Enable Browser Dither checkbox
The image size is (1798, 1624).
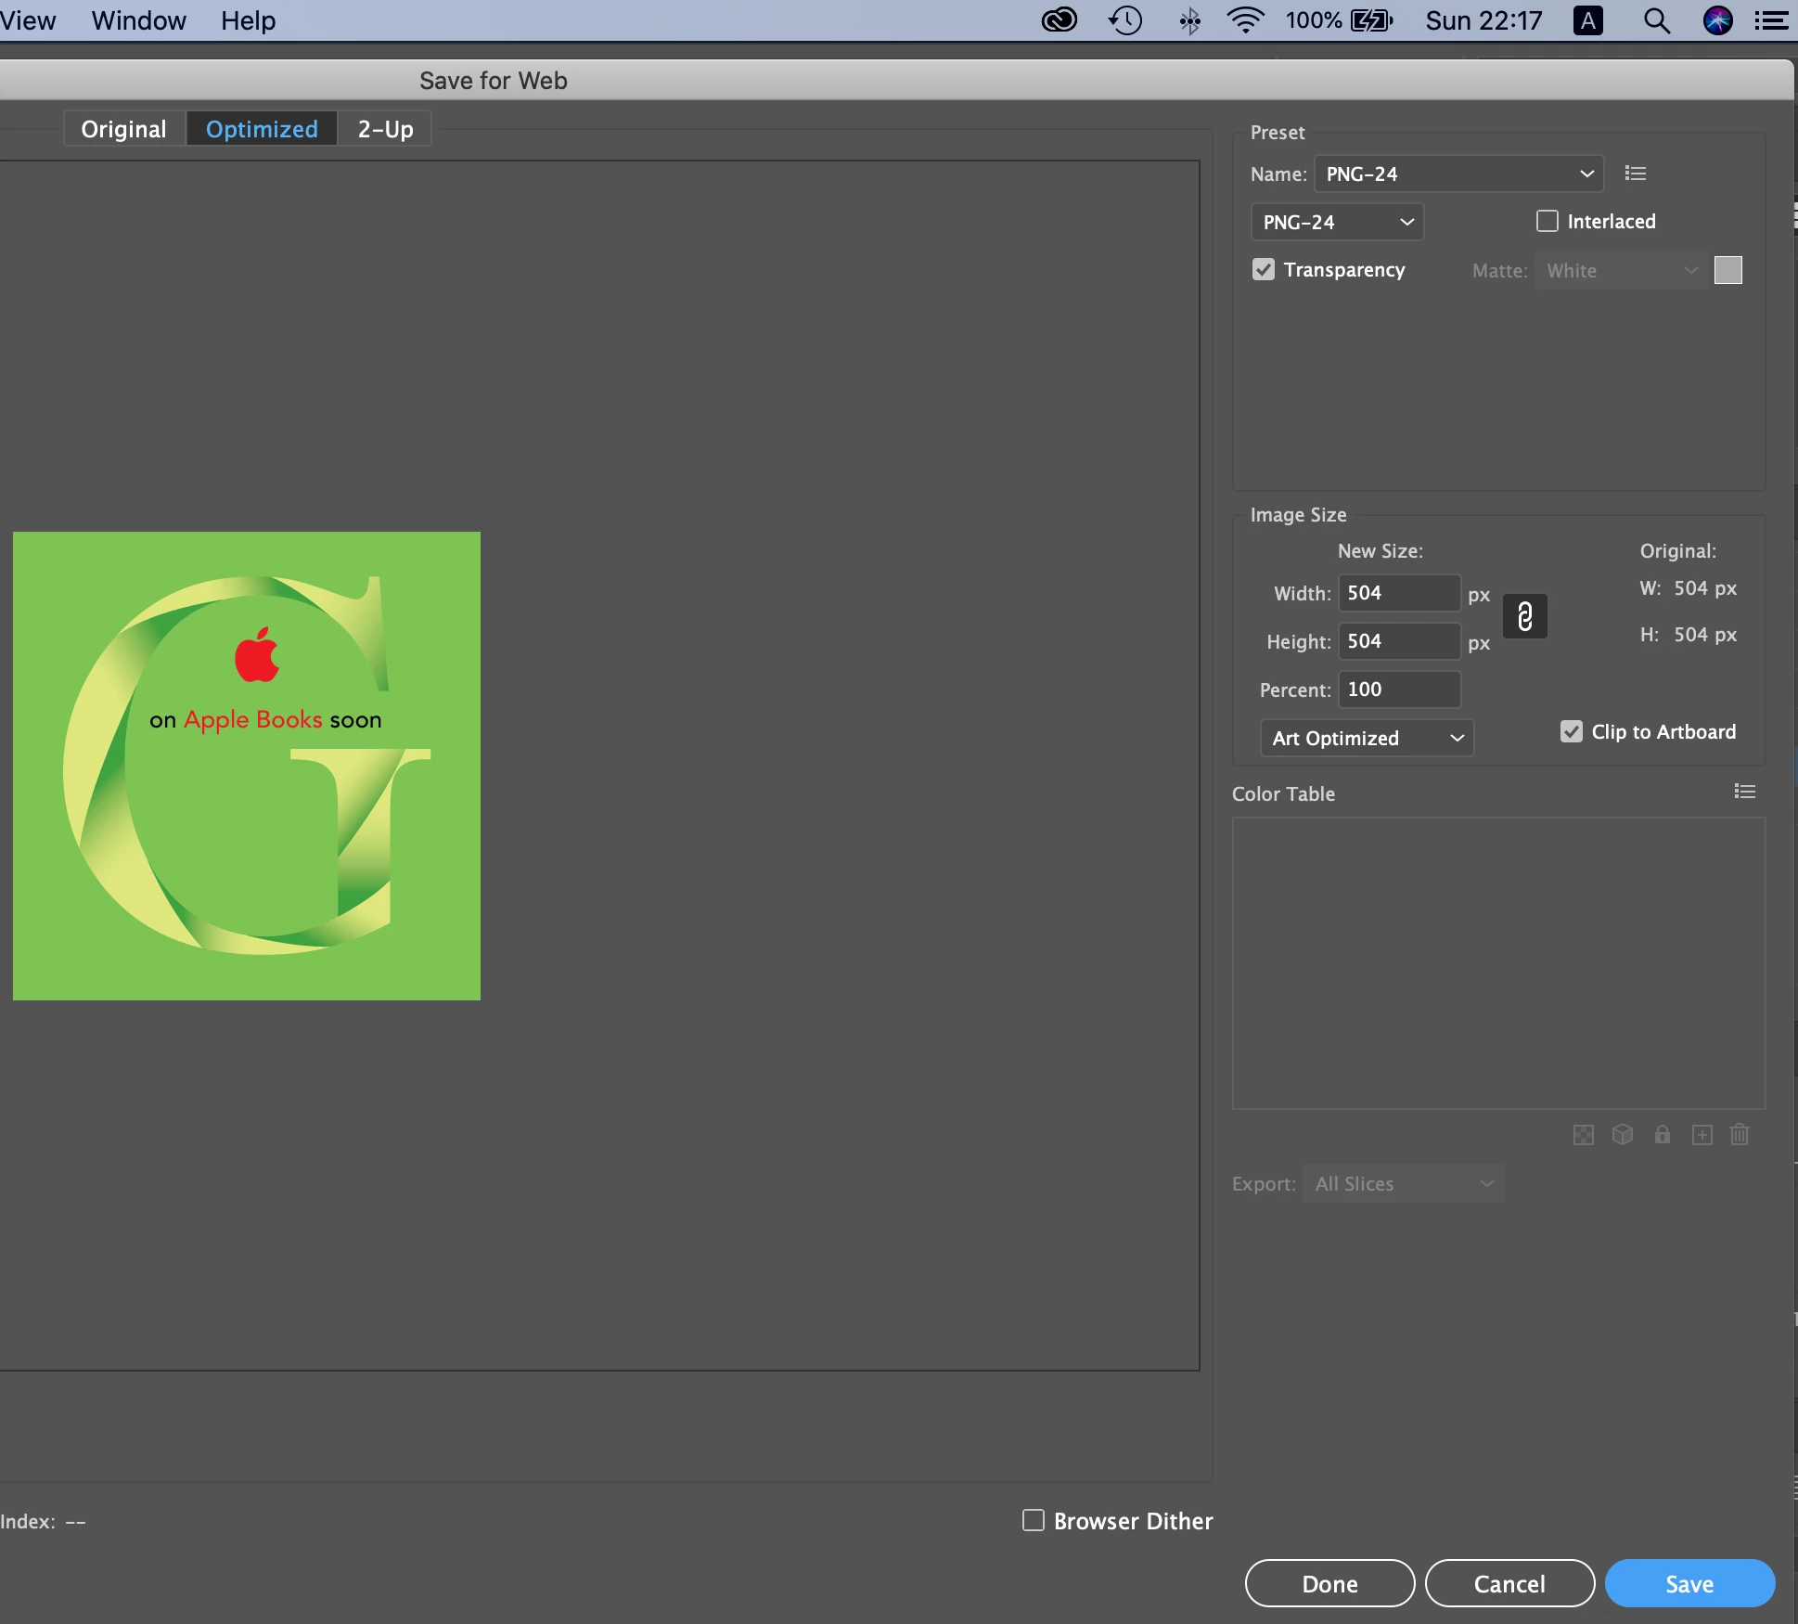click(1033, 1520)
